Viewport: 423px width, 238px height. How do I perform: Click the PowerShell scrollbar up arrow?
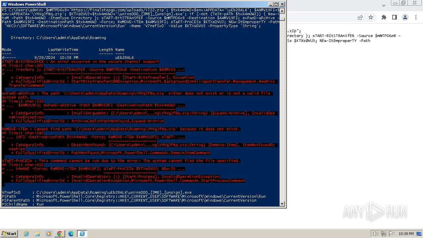coord(282,11)
